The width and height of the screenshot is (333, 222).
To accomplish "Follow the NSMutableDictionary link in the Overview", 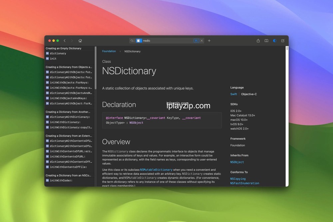I will 156,170.
